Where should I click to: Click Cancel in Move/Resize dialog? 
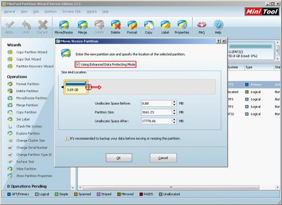163,158
